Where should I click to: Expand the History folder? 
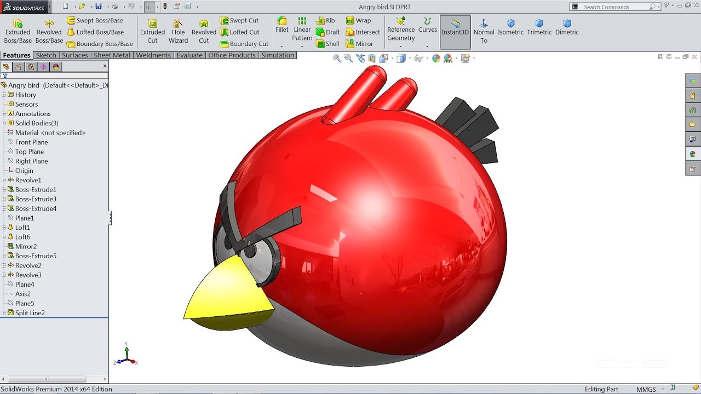pyautogui.click(x=4, y=95)
